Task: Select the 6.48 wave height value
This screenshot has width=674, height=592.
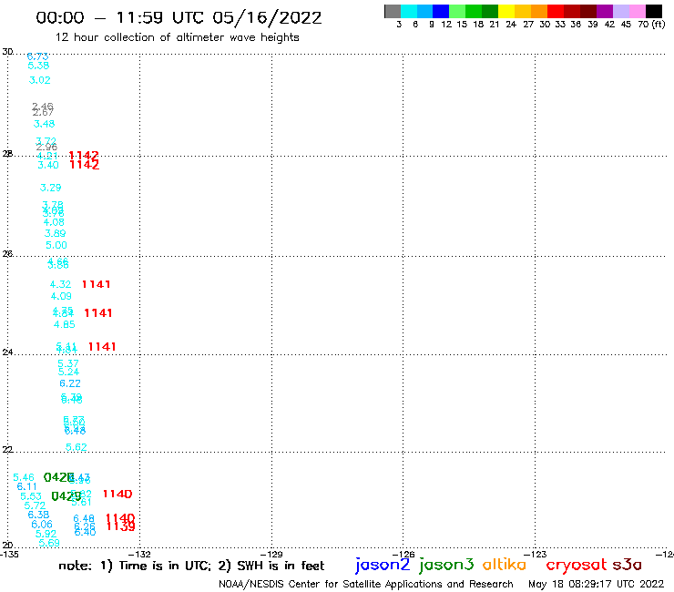Action: pos(84,519)
